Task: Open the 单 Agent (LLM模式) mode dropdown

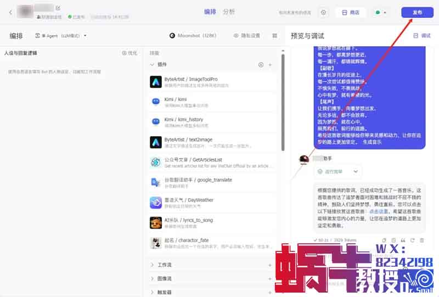Action: pyautogui.click(x=61, y=36)
